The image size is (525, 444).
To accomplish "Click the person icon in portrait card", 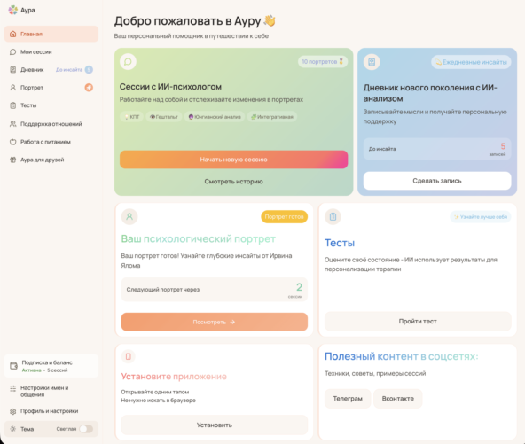I will (x=129, y=216).
